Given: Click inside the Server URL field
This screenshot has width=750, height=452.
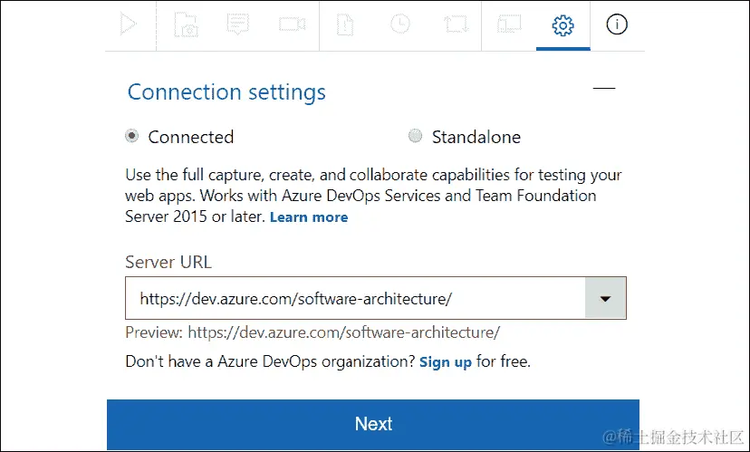Looking at the screenshot, I should [x=355, y=298].
